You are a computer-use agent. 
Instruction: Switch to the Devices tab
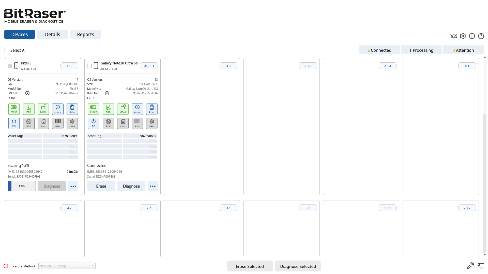click(20, 35)
